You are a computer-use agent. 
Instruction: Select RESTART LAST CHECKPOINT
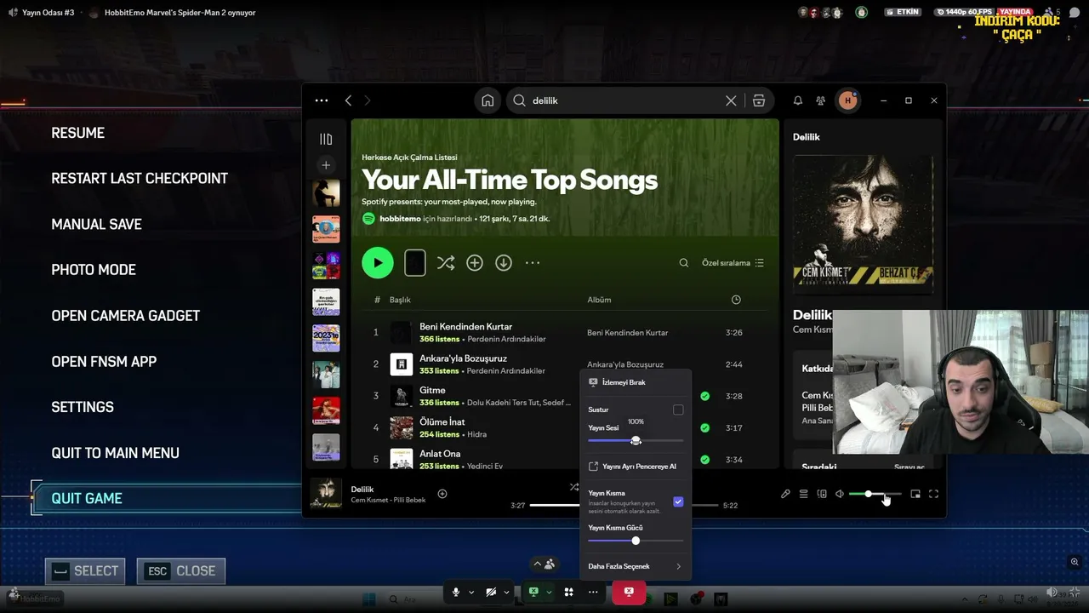(x=140, y=179)
